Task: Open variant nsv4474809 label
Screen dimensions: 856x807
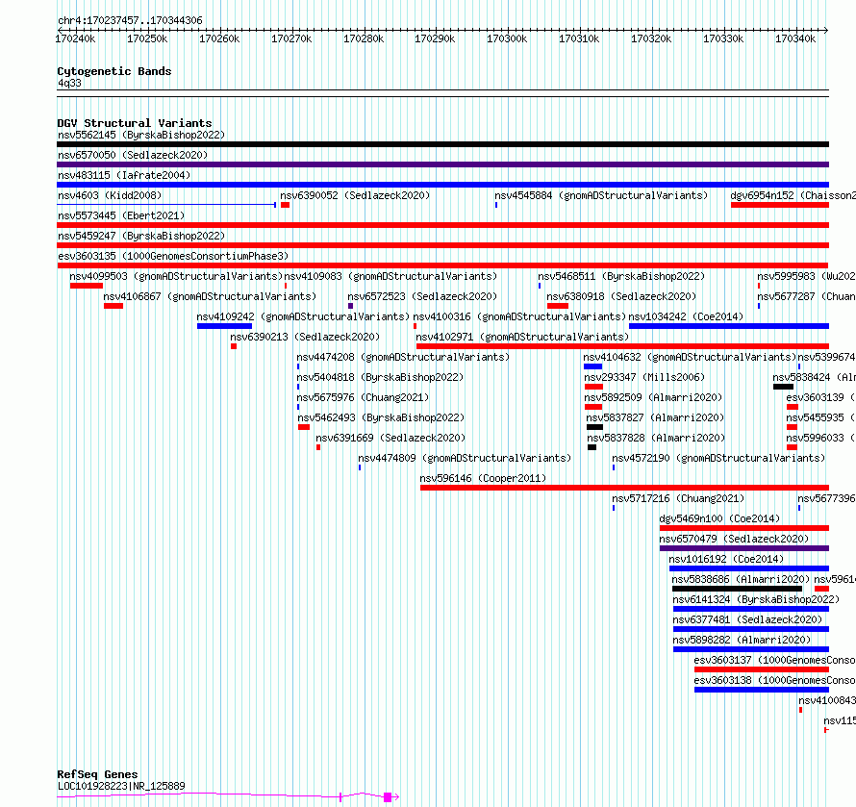Action: 465,458
